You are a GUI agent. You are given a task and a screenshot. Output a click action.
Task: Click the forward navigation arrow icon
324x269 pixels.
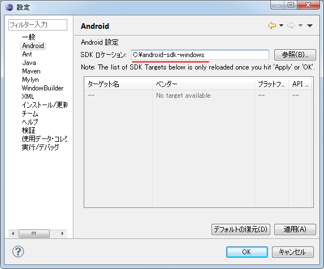tap(291, 25)
